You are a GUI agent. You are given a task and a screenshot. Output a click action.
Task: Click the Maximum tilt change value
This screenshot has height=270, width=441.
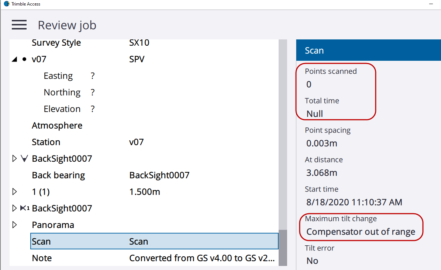click(361, 232)
